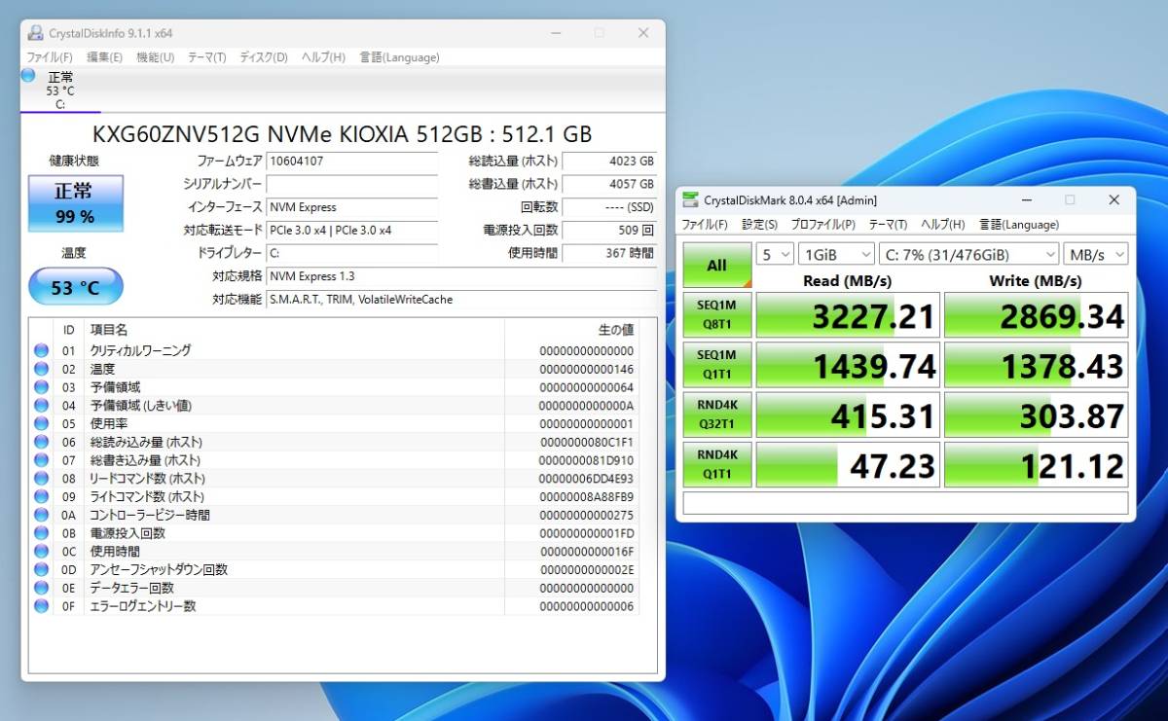Click status orb for ID 01 critical warning row
Viewport: 1168px width, 721px height.
[x=41, y=350]
